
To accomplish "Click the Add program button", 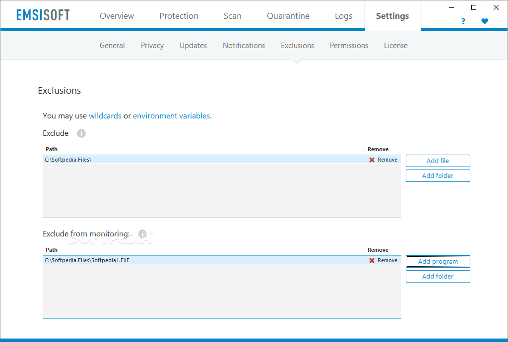I will [x=438, y=261].
